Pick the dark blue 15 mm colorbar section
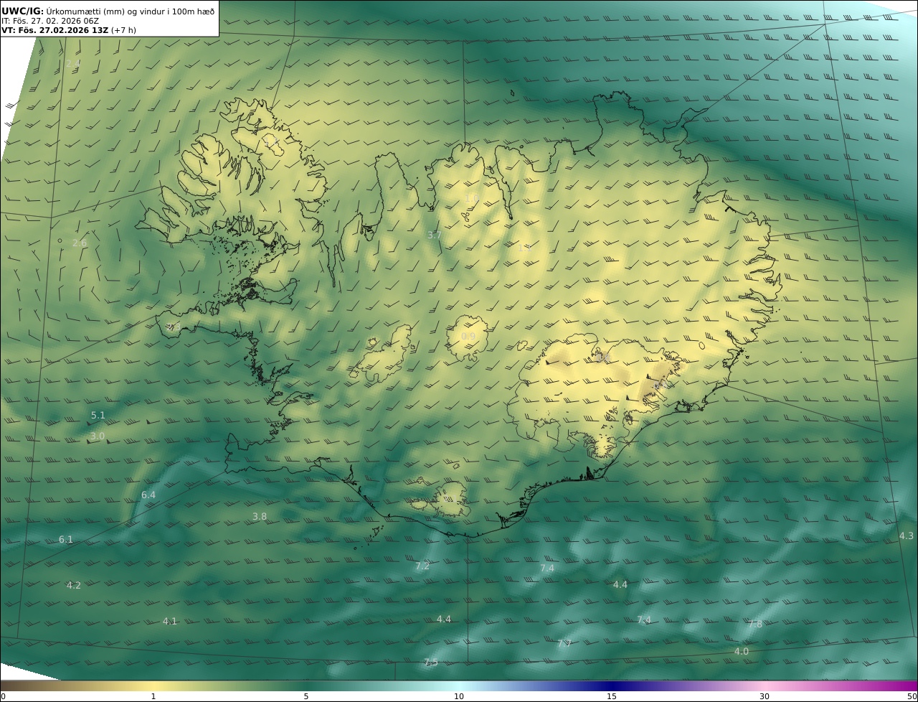Viewport: 918px width, 702px height. [612, 685]
